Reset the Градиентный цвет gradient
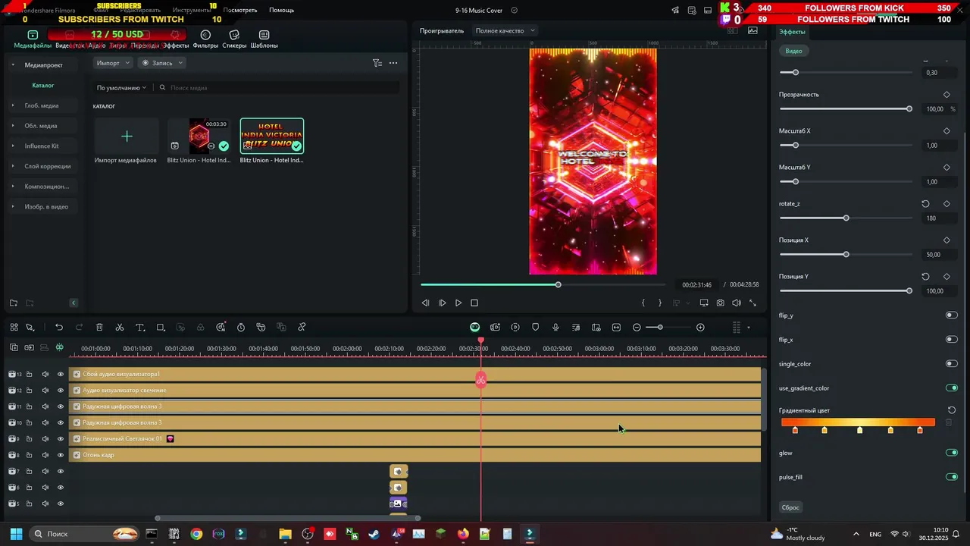The width and height of the screenshot is (970, 546). pyautogui.click(x=952, y=410)
